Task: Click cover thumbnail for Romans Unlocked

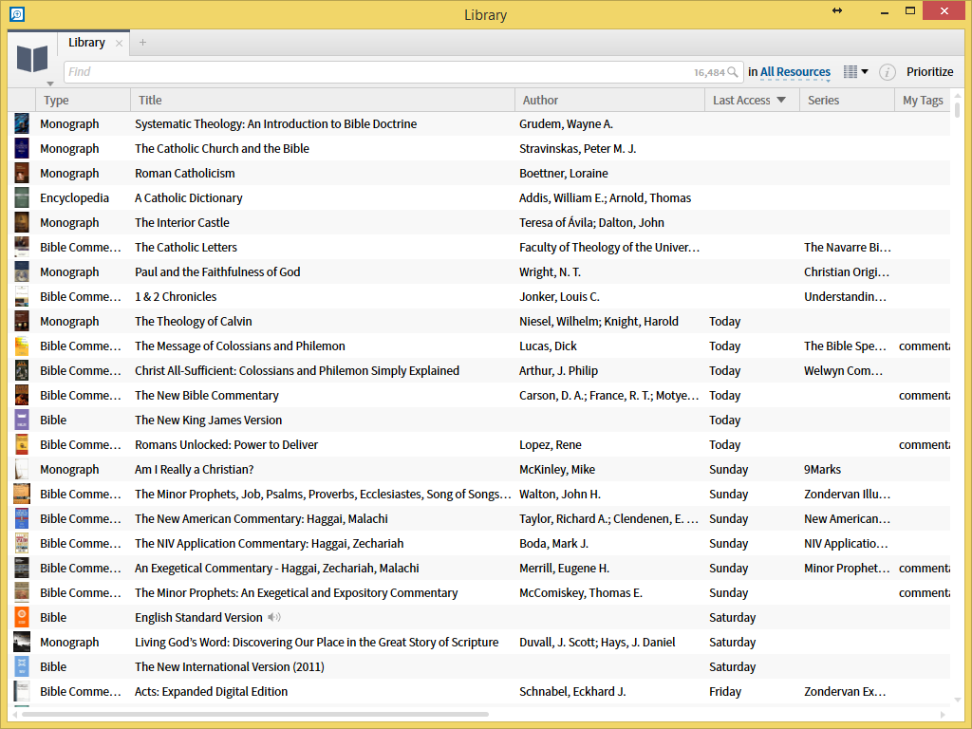Action: coord(22,444)
